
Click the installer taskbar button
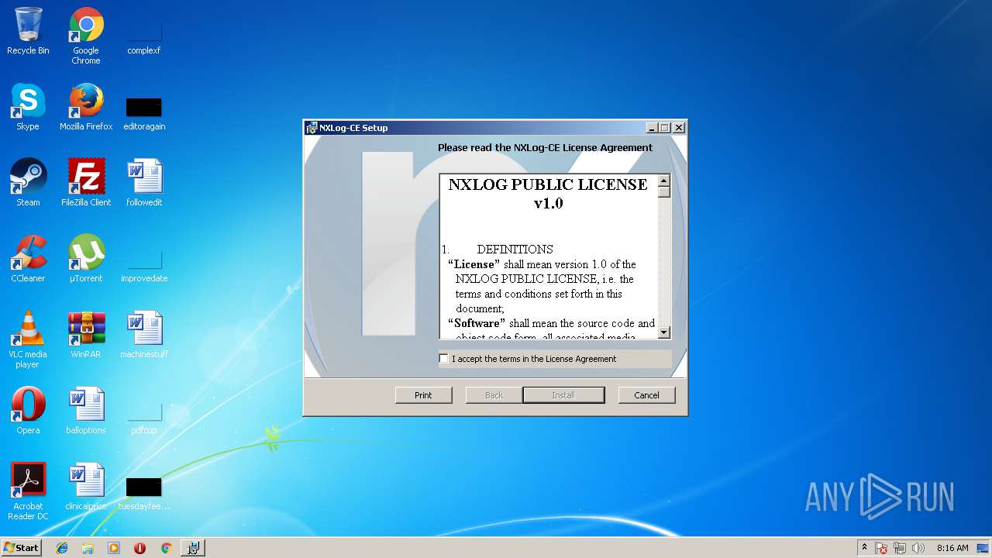click(193, 548)
